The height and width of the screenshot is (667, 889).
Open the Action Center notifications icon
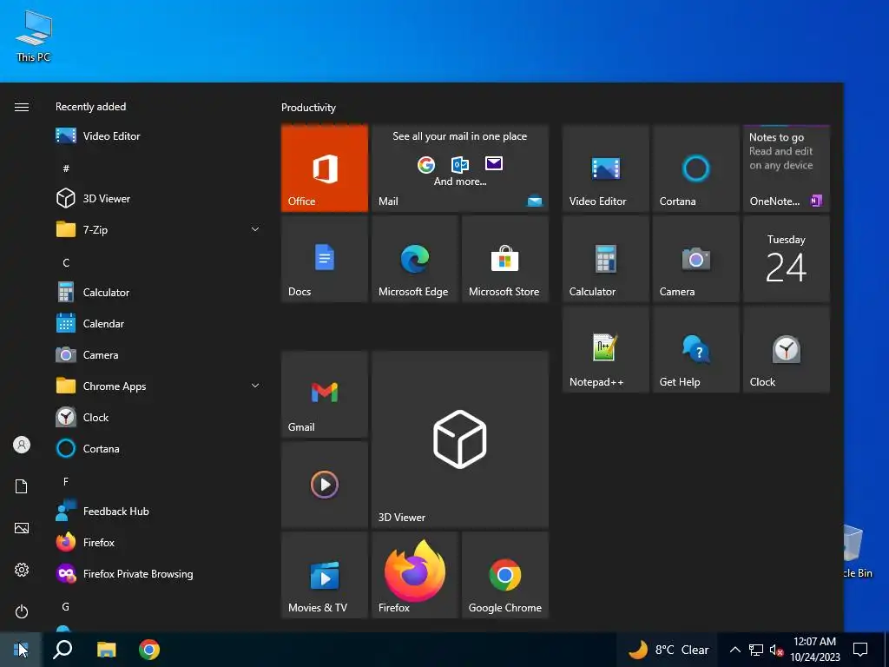click(860, 650)
